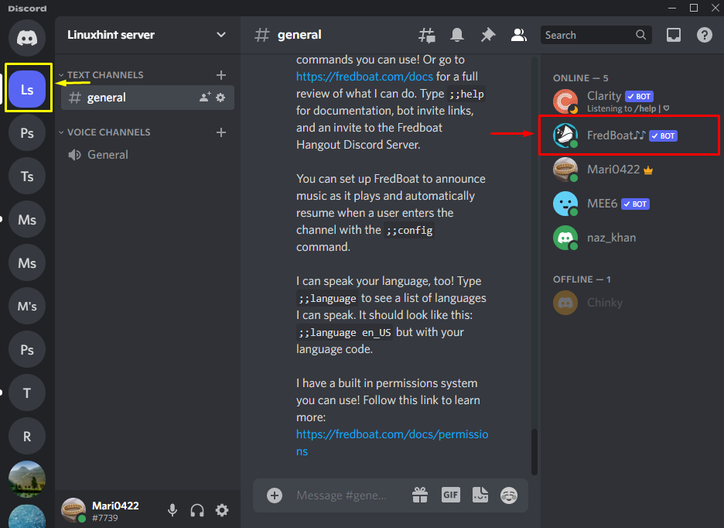Open the Nitro gift picker

pyautogui.click(x=420, y=495)
